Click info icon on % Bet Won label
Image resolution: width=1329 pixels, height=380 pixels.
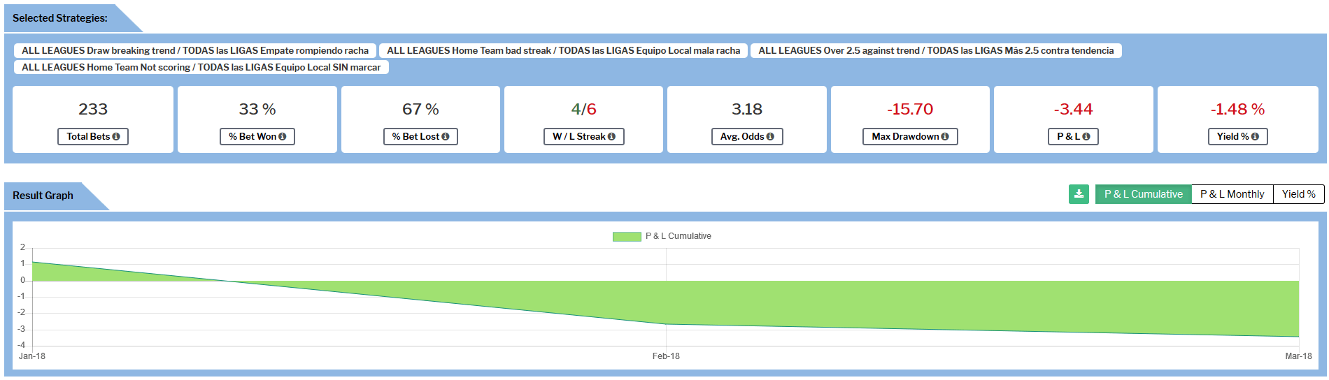[283, 137]
